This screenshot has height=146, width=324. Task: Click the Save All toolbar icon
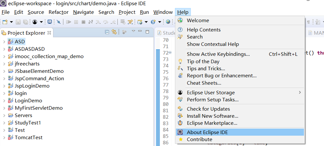point(25,22)
